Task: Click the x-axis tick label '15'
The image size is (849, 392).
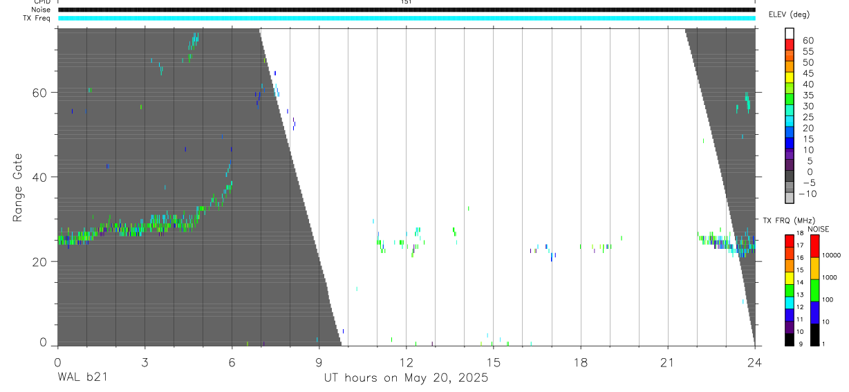Action: point(494,362)
